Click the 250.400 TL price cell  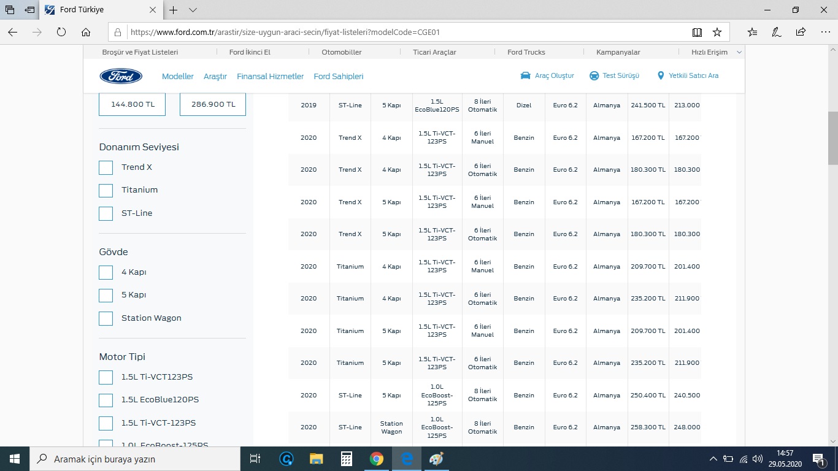[648, 396]
